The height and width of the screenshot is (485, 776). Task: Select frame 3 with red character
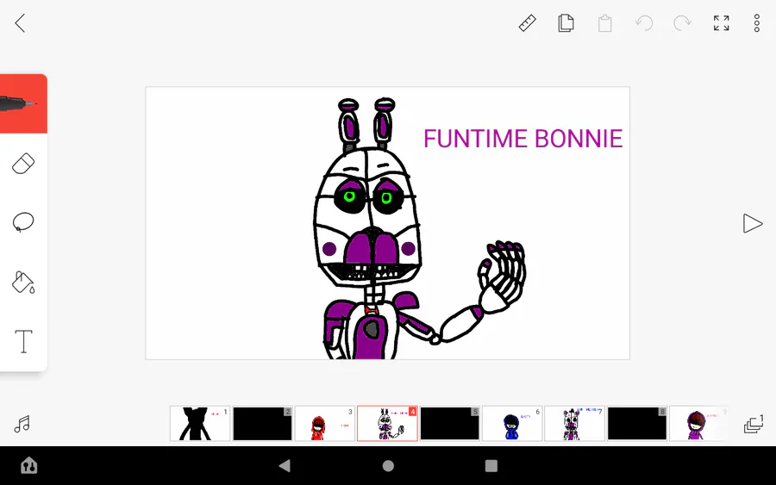point(325,423)
